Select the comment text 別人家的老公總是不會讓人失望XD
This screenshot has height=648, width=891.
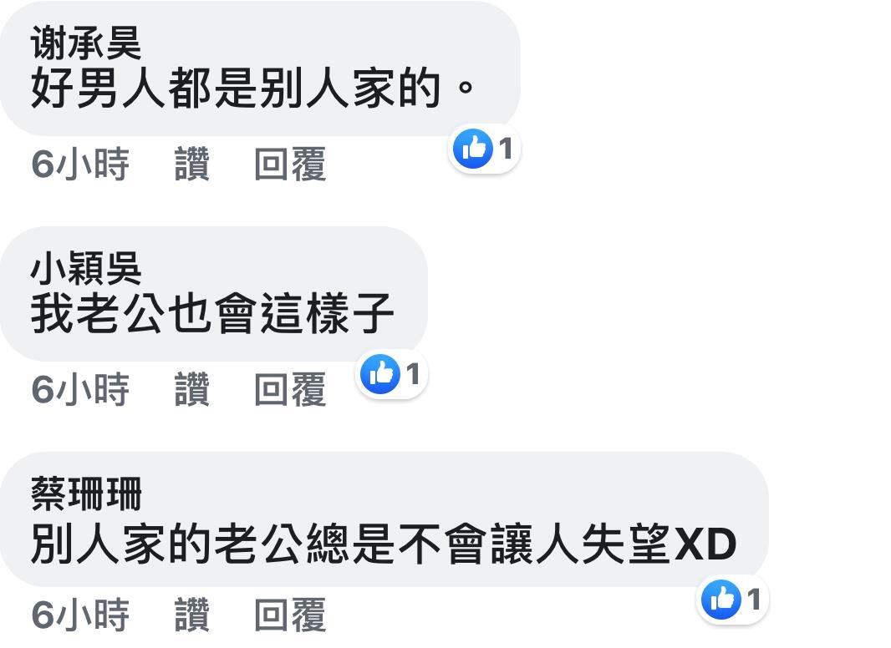coord(384,544)
